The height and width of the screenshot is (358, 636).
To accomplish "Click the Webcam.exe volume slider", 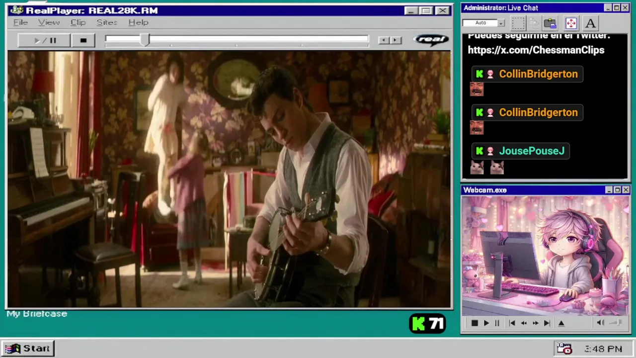I will click(x=616, y=323).
